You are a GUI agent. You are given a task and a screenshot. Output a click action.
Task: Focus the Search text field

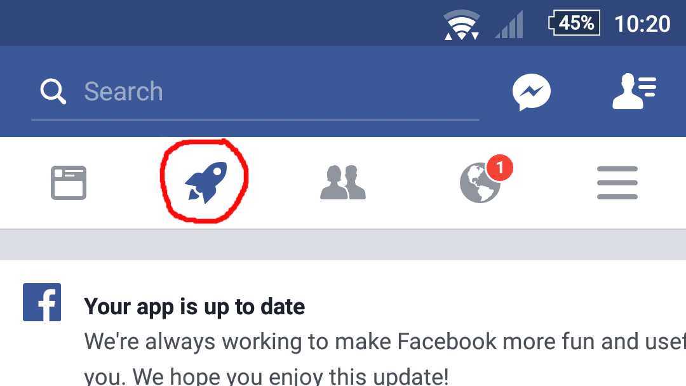tap(255, 92)
